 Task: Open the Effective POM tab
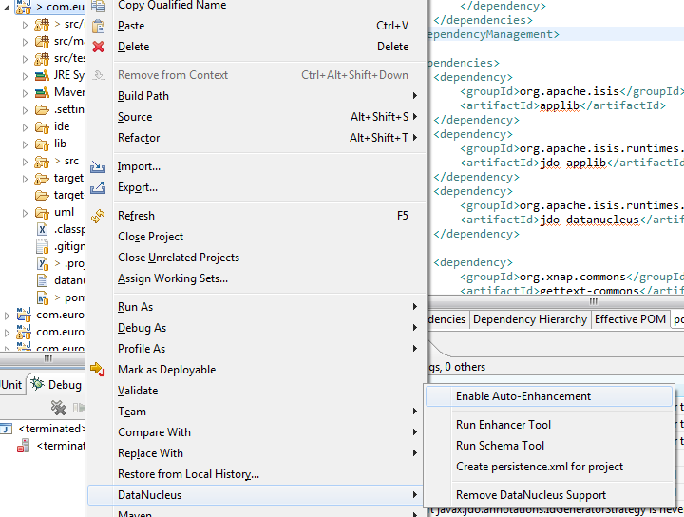pyautogui.click(x=630, y=319)
